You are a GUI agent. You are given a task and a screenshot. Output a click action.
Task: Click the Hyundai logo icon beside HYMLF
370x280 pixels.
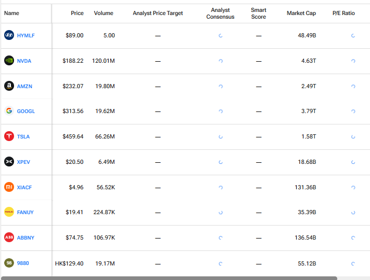coord(9,35)
